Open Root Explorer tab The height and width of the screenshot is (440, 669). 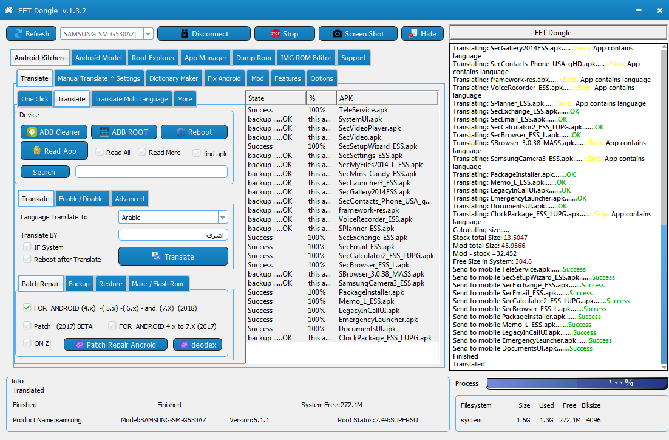pos(153,58)
